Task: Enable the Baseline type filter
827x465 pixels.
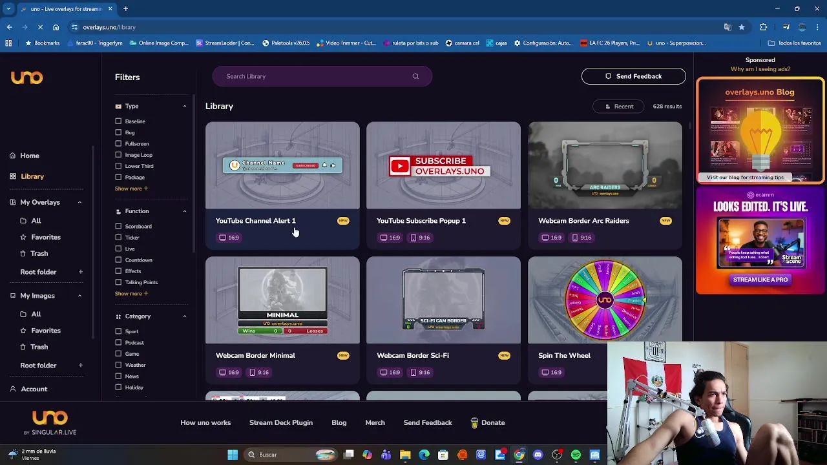Action: (118, 121)
